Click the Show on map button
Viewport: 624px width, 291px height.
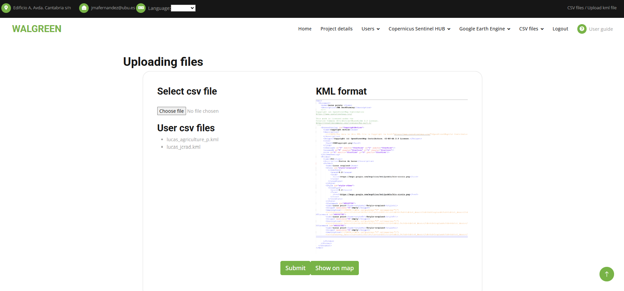(x=335, y=268)
